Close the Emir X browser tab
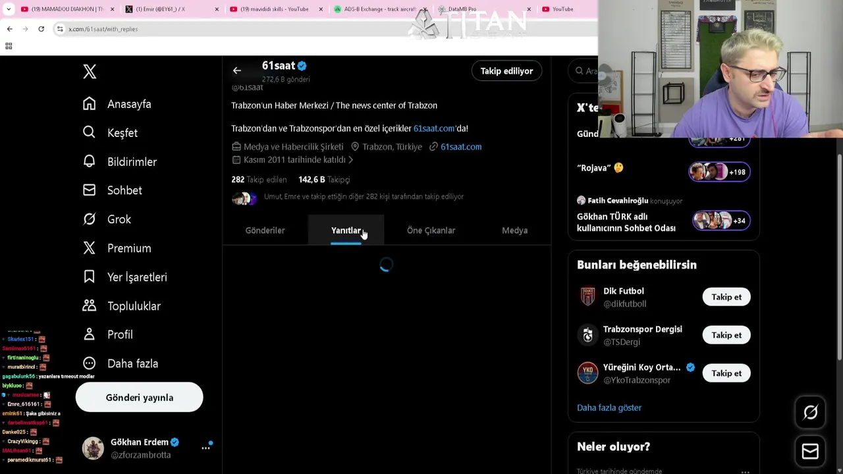Image resolution: width=843 pixels, height=474 pixels. point(217,9)
